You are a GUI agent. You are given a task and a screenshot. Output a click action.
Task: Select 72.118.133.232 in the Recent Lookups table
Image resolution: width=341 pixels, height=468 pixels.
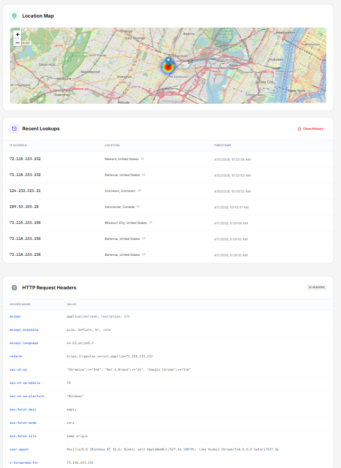[x=25, y=159]
